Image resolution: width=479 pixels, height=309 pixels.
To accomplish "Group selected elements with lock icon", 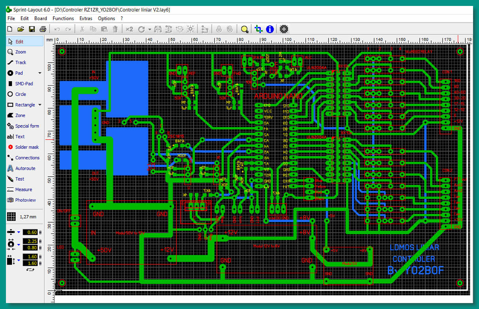I will pos(219,29).
